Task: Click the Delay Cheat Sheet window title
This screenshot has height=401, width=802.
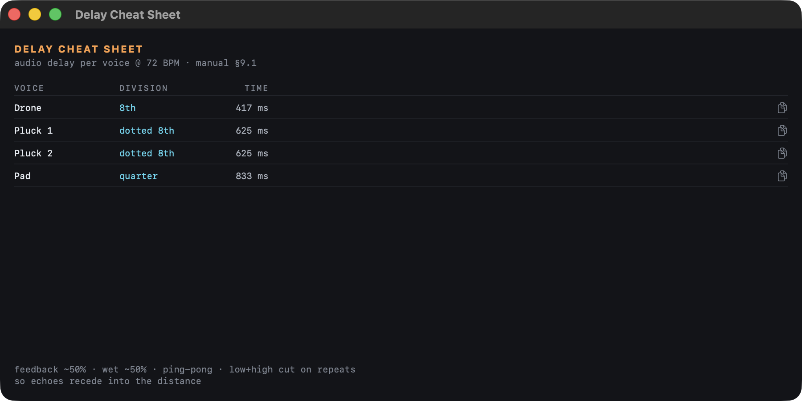Action: pyautogui.click(x=127, y=15)
